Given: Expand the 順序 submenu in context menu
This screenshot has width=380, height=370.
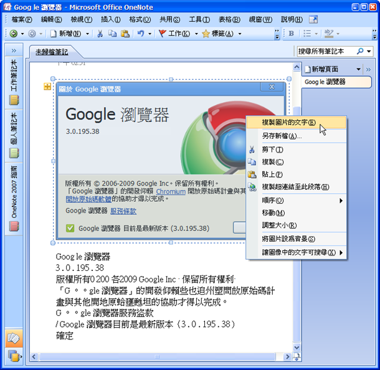Looking at the screenshot, I should 341,201.
